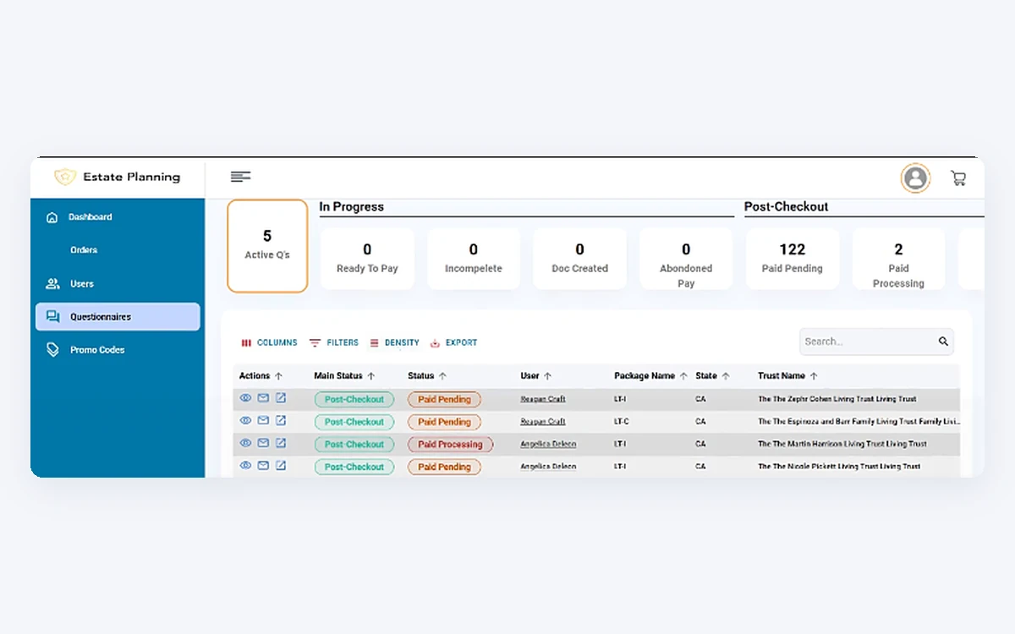The width and height of the screenshot is (1015, 634).
Task: Select the Doc Created card
Action: point(579,259)
